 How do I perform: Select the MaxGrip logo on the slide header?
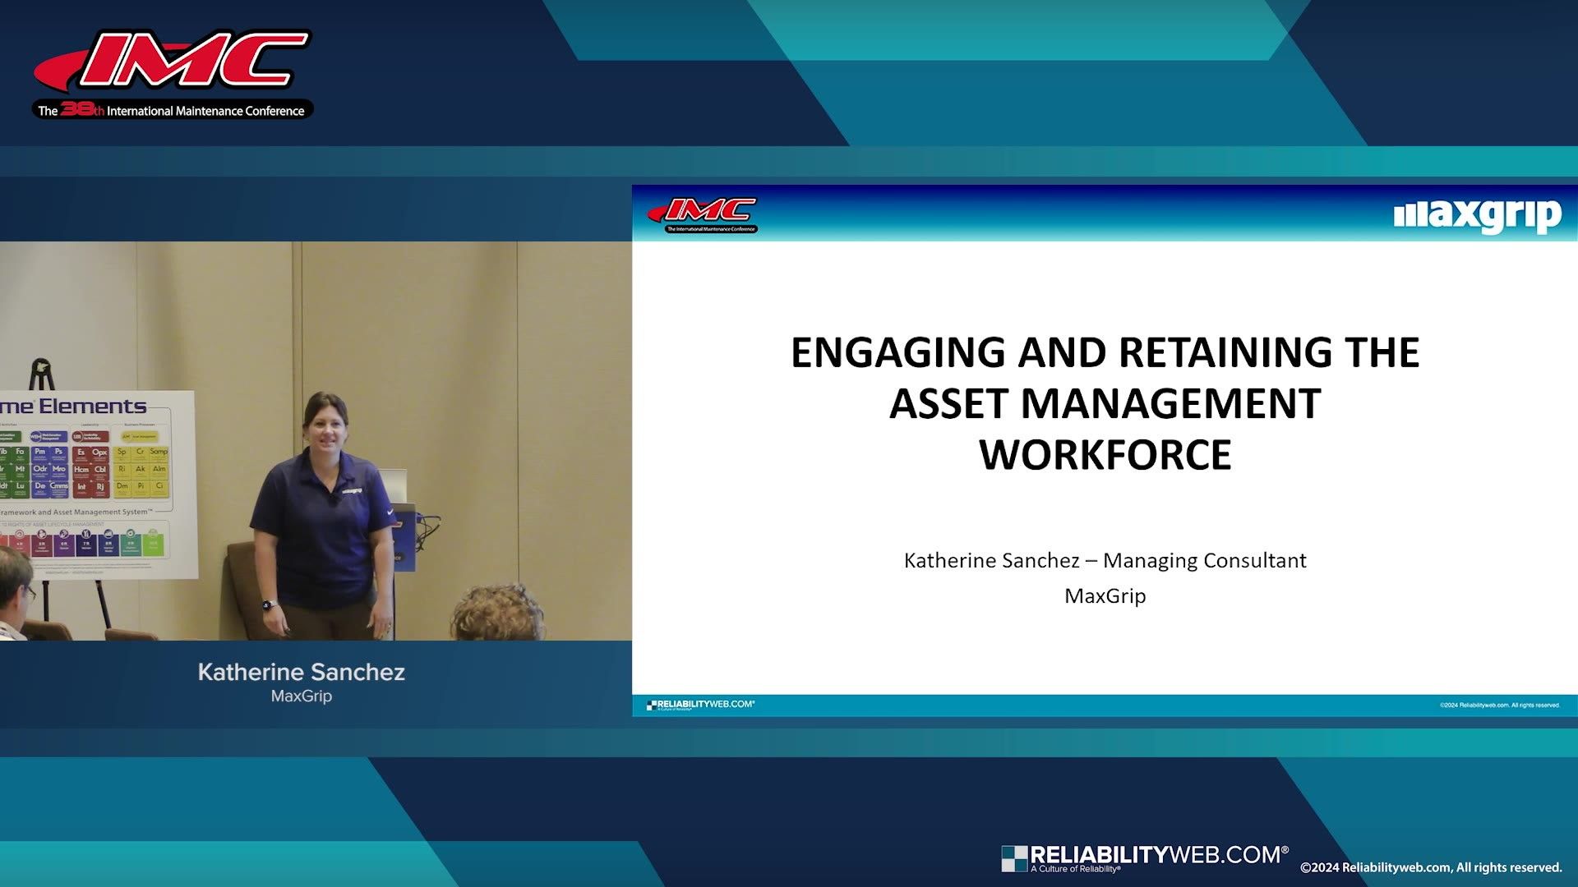tap(1479, 215)
